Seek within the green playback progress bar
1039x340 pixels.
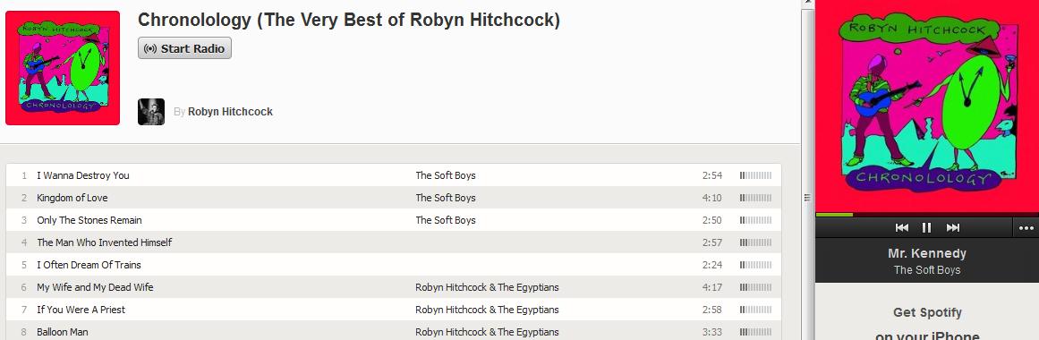point(927,215)
